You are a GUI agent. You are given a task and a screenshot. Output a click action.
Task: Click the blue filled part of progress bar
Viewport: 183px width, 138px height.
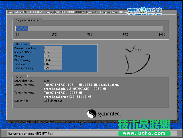pyautogui.click(x=21, y=28)
